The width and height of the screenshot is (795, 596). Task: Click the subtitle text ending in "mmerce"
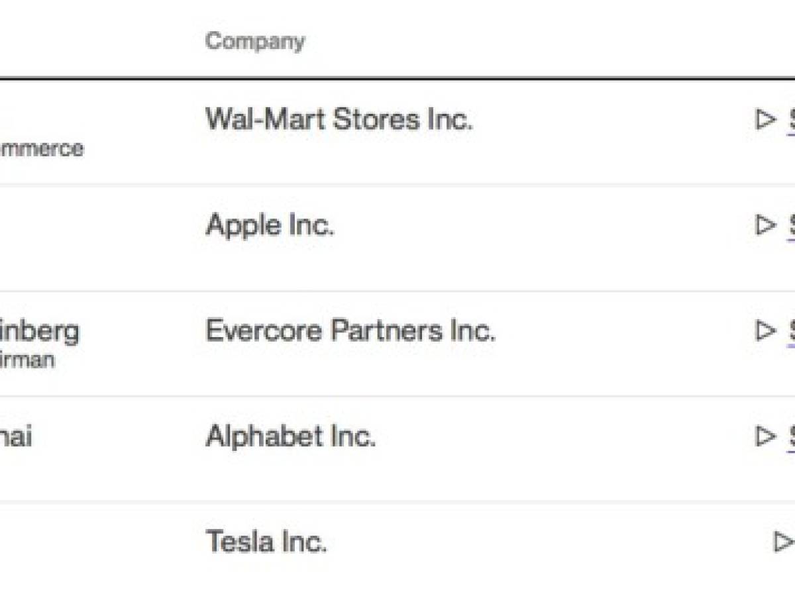point(42,148)
